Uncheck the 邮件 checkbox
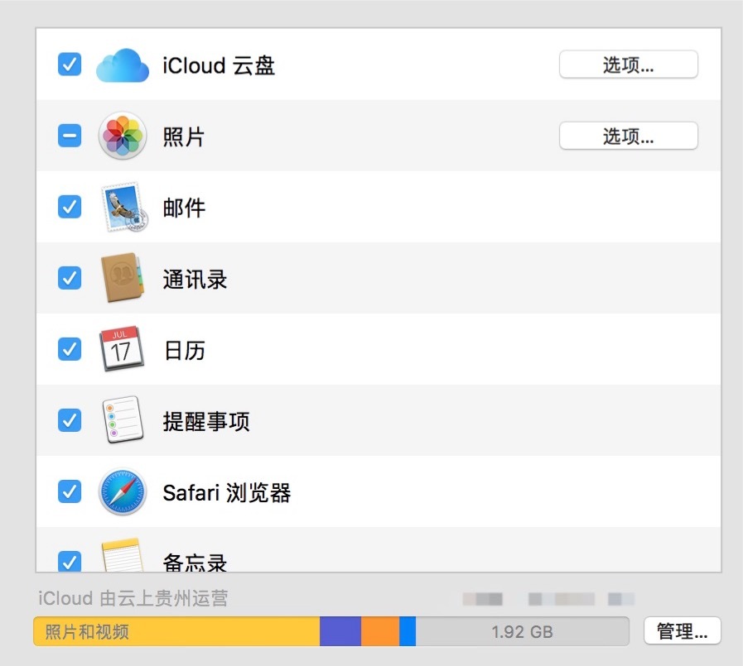Screen dimensions: 743x666 tap(70, 206)
